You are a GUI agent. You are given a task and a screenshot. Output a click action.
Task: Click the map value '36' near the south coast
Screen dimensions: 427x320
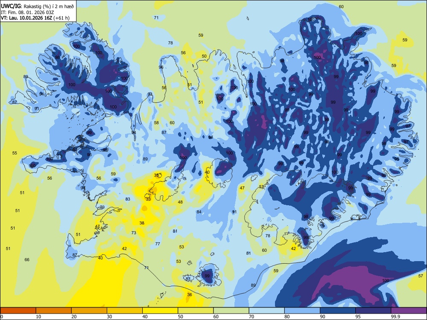(190, 295)
